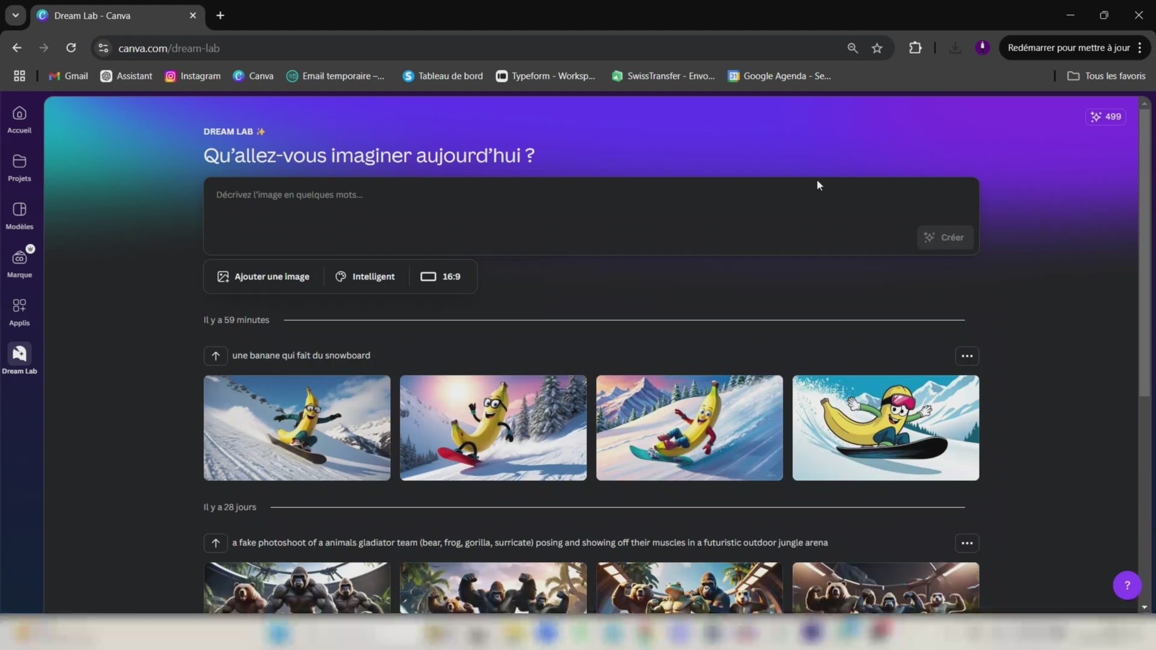The image size is (1156, 650).
Task: Select Dream Lab in the sidebar
Action: pos(19,359)
